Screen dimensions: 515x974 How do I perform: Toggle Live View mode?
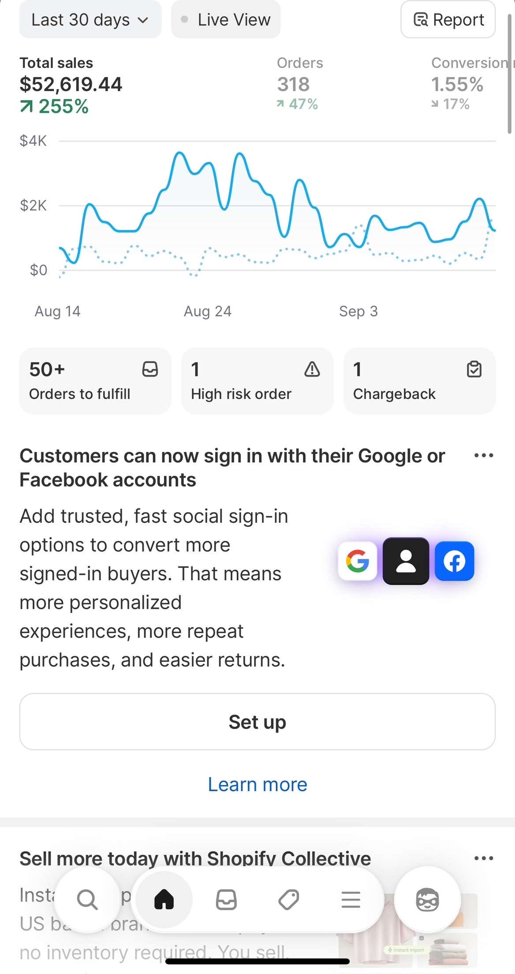click(x=226, y=20)
